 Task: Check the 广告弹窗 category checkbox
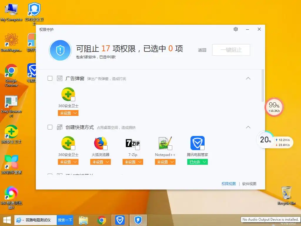pos(50,78)
